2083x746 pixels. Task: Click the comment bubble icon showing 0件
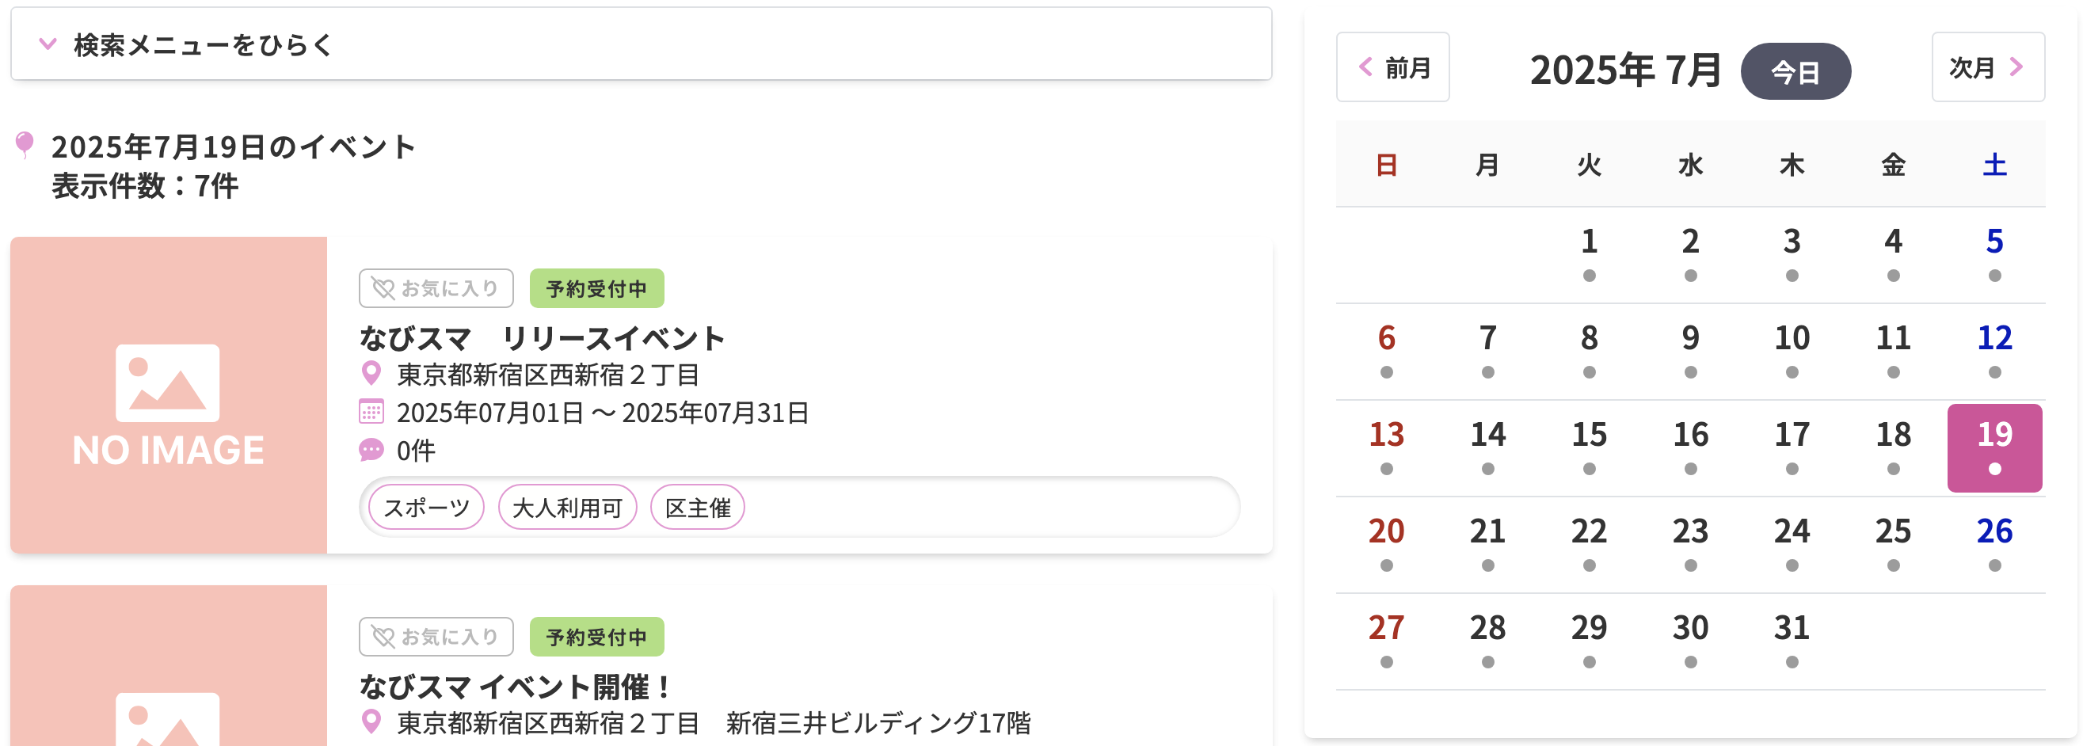(372, 449)
